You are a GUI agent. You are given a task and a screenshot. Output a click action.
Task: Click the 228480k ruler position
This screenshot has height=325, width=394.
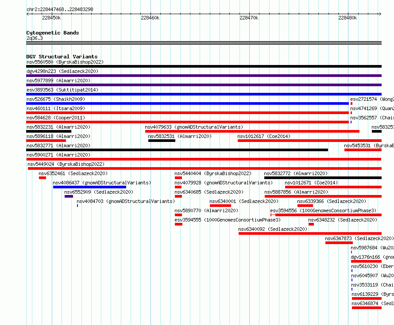(348, 18)
